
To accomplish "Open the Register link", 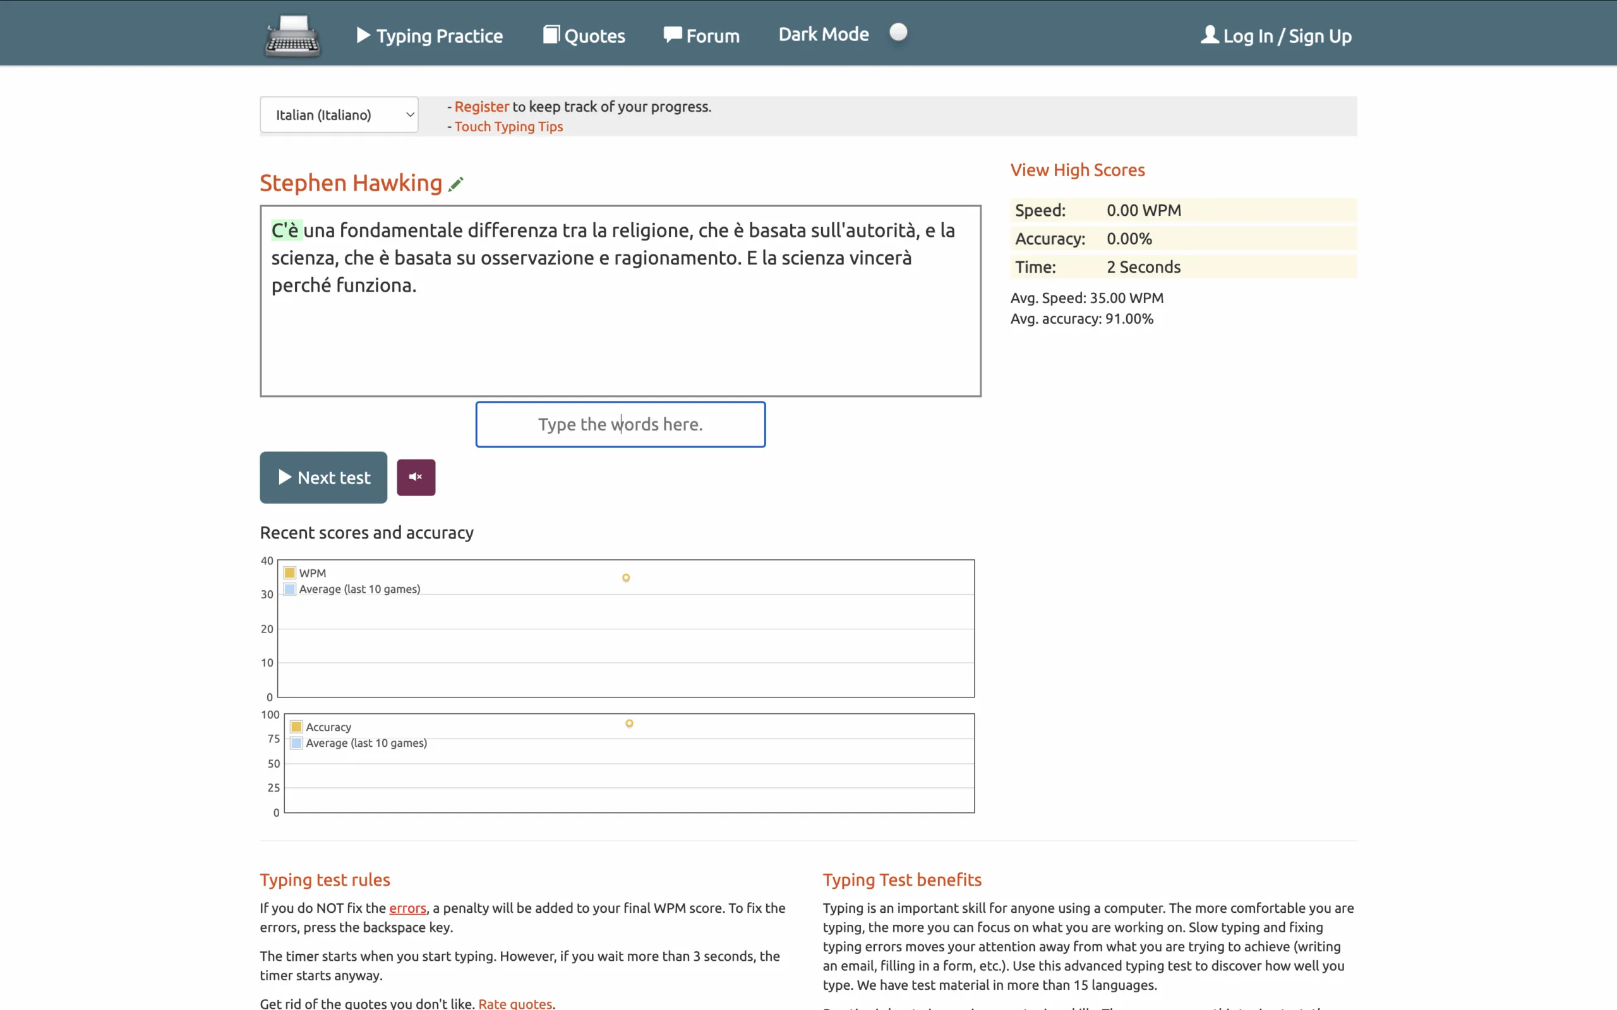I will (x=481, y=107).
